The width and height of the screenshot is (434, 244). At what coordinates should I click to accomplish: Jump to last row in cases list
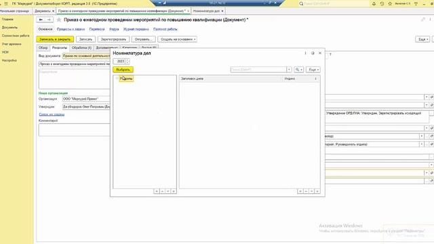point(317,191)
